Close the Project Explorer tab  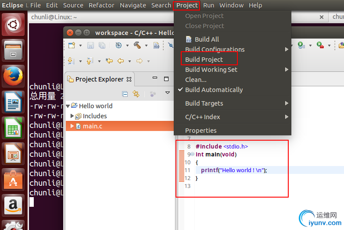point(129,79)
